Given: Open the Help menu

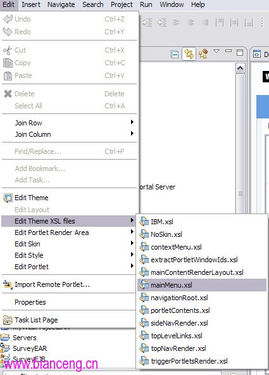Looking at the screenshot, I should (x=197, y=4).
